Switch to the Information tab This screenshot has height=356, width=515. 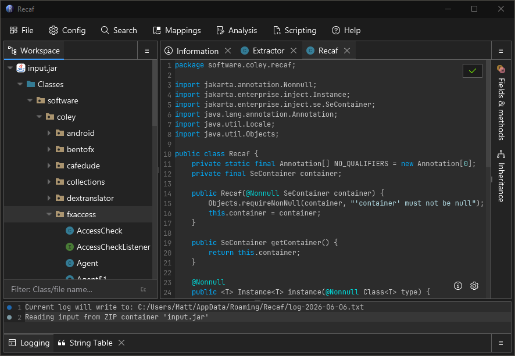[191, 51]
